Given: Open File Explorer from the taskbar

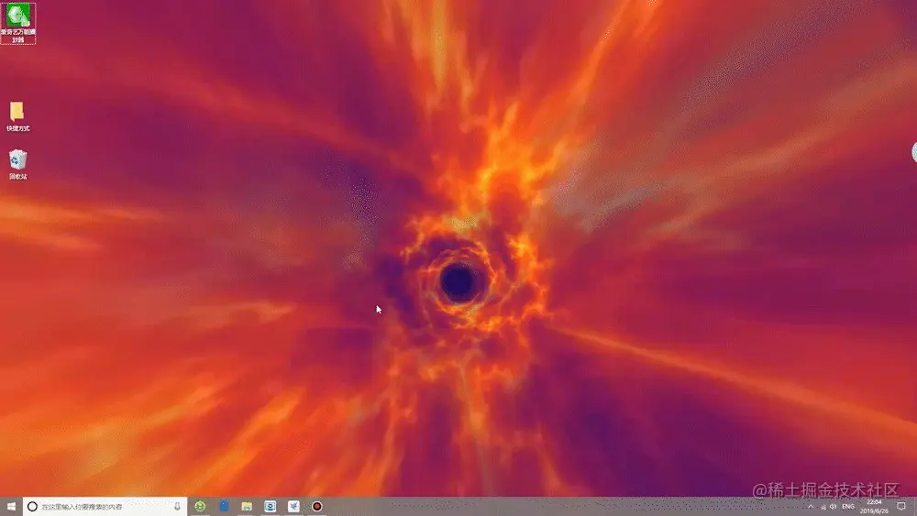Looking at the screenshot, I should 247,507.
